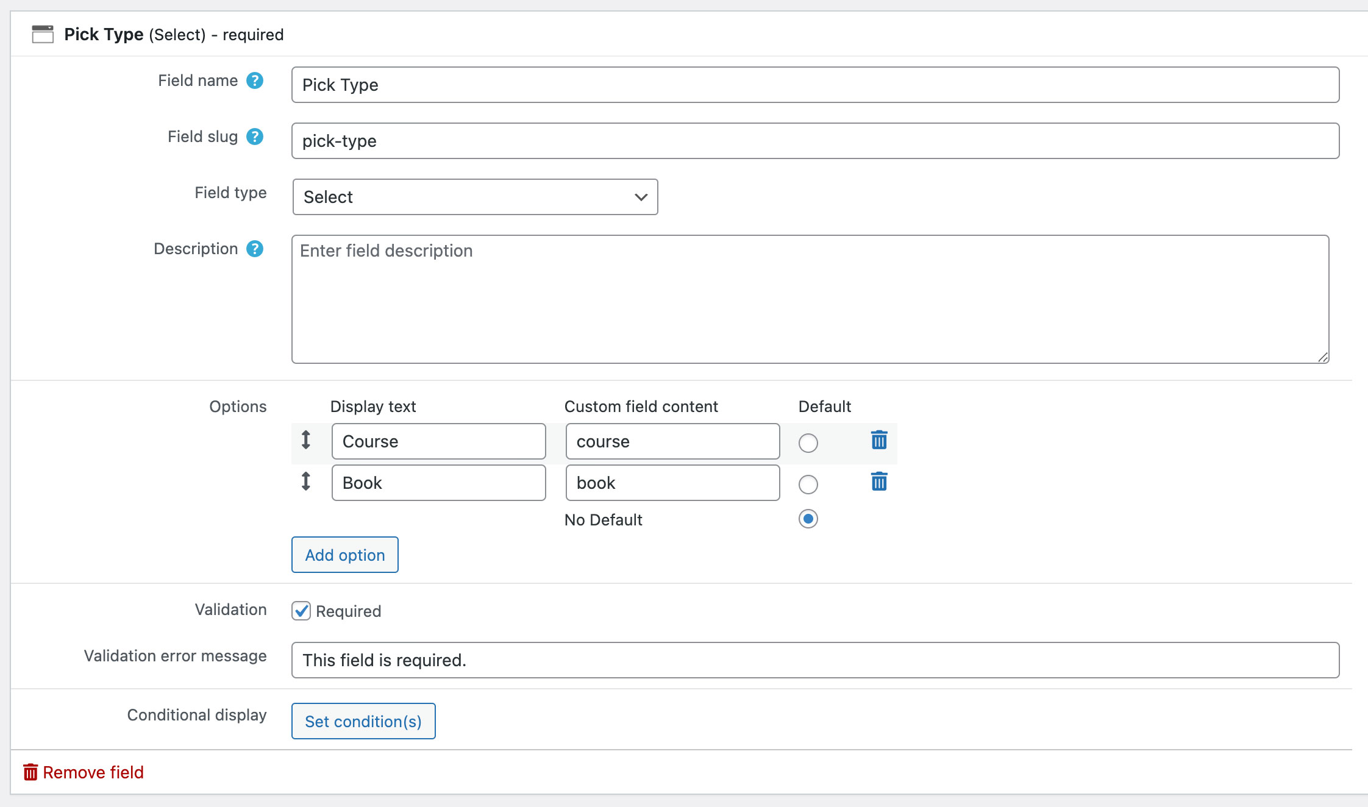Click the red trash icon of Remove field
This screenshot has height=807, width=1368.
[x=30, y=772]
